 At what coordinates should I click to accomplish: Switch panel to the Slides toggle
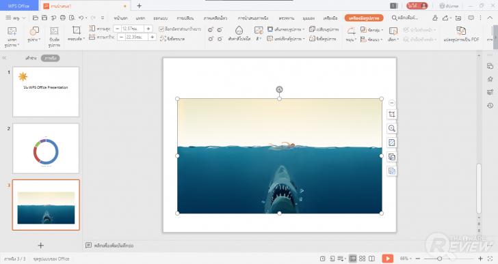(x=51, y=58)
